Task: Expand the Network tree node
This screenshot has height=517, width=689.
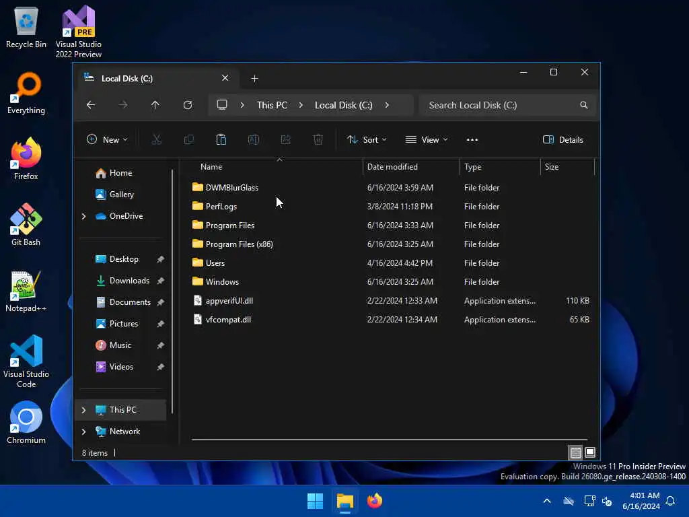Action: click(x=83, y=432)
